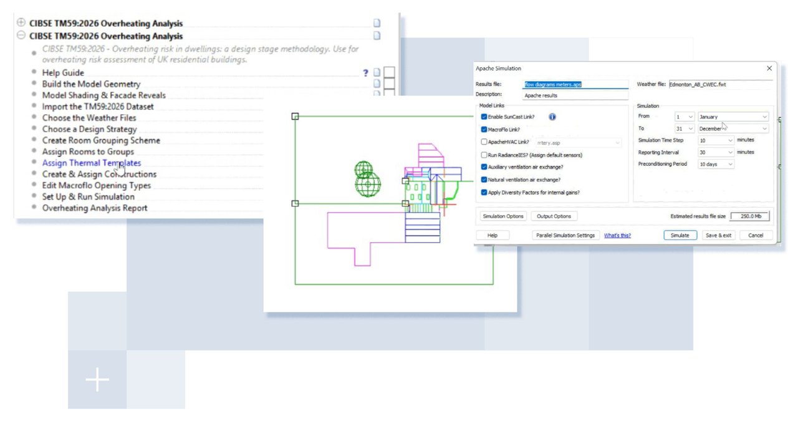Open the To day dropdown showing 31
Viewport: 798px width, 421px height.
tap(684, 128)
